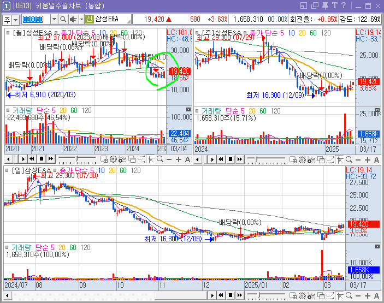Stop playback on the daily chart

pyautogui.click(x=230, y=295)
